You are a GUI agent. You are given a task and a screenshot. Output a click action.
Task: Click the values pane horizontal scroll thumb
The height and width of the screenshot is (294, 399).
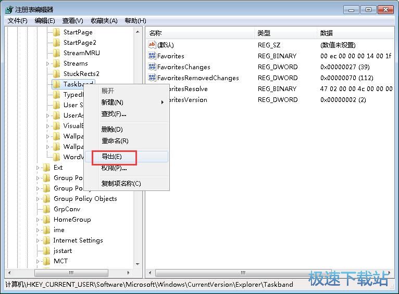243,273
